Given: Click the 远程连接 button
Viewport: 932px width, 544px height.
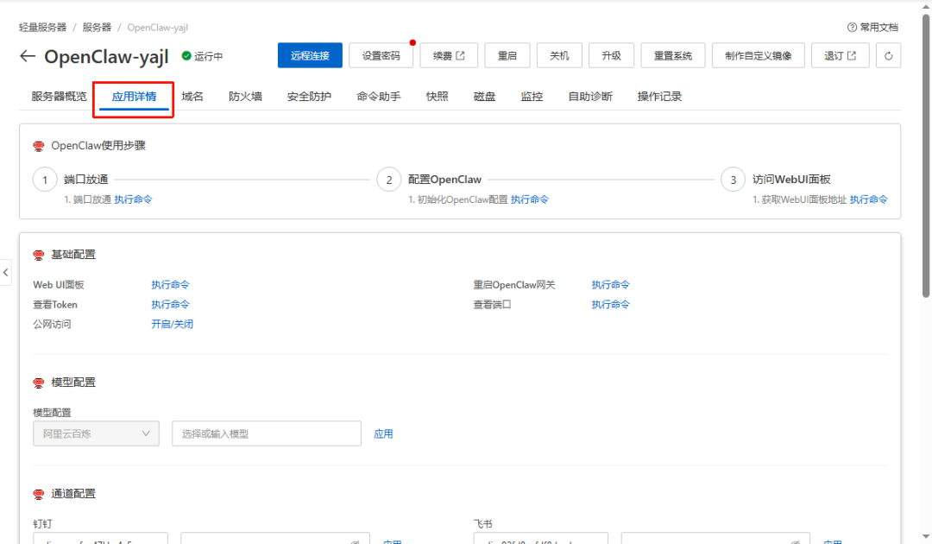Looking at the screenshot, I should 310,55.
